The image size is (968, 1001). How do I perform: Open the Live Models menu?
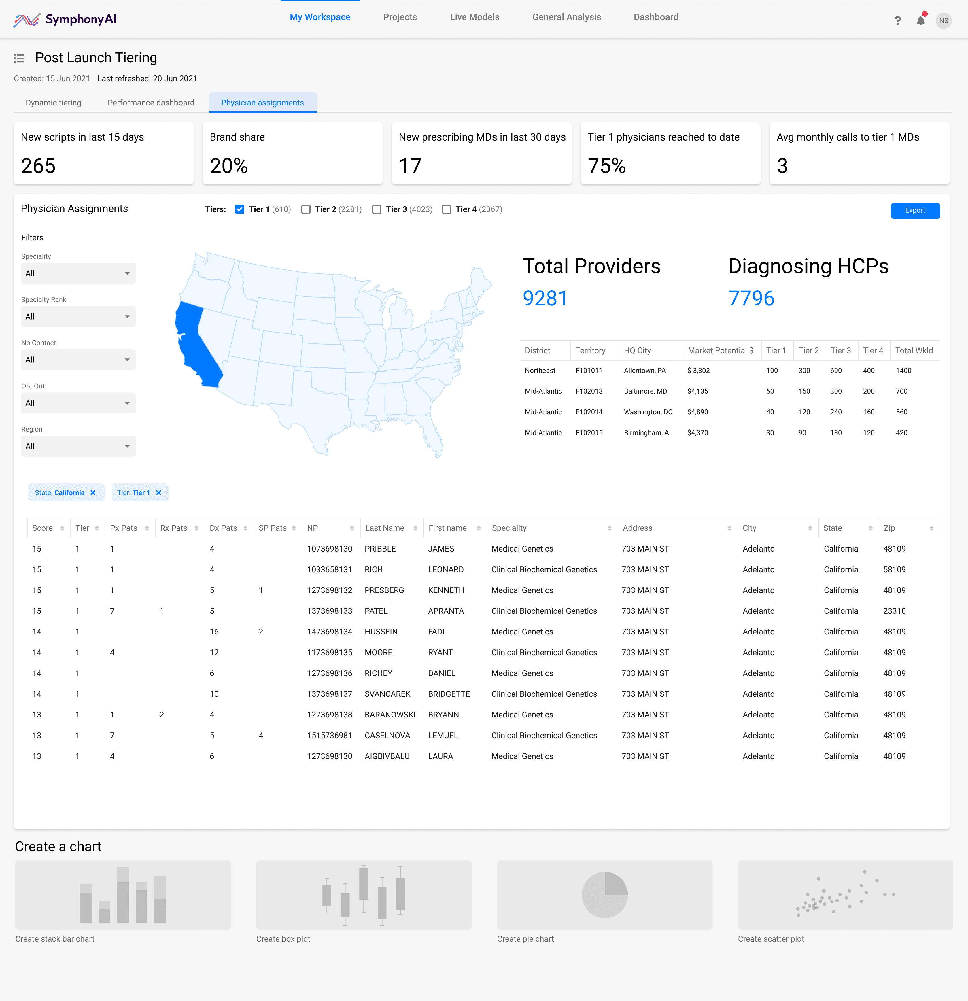tap(474, 17)
